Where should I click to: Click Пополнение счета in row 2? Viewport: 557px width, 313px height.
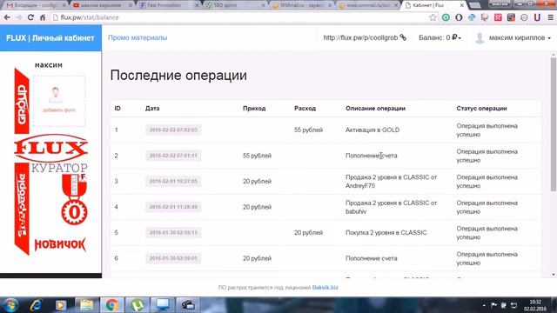[x=372, y=156]
